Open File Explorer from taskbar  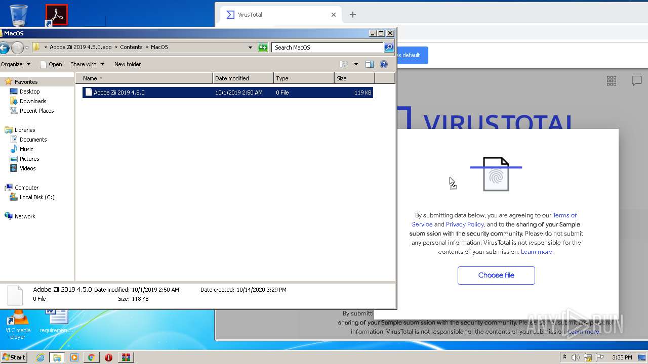[57, 357]
